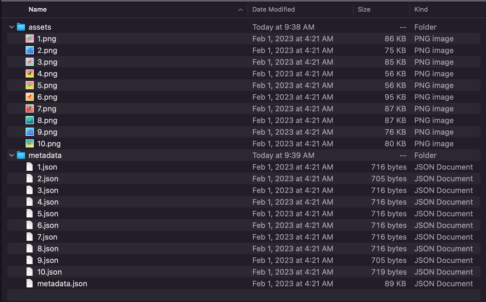Screen dimensions: 486x302
Task: Click the 7.png file icon
Action: [30, 109]
